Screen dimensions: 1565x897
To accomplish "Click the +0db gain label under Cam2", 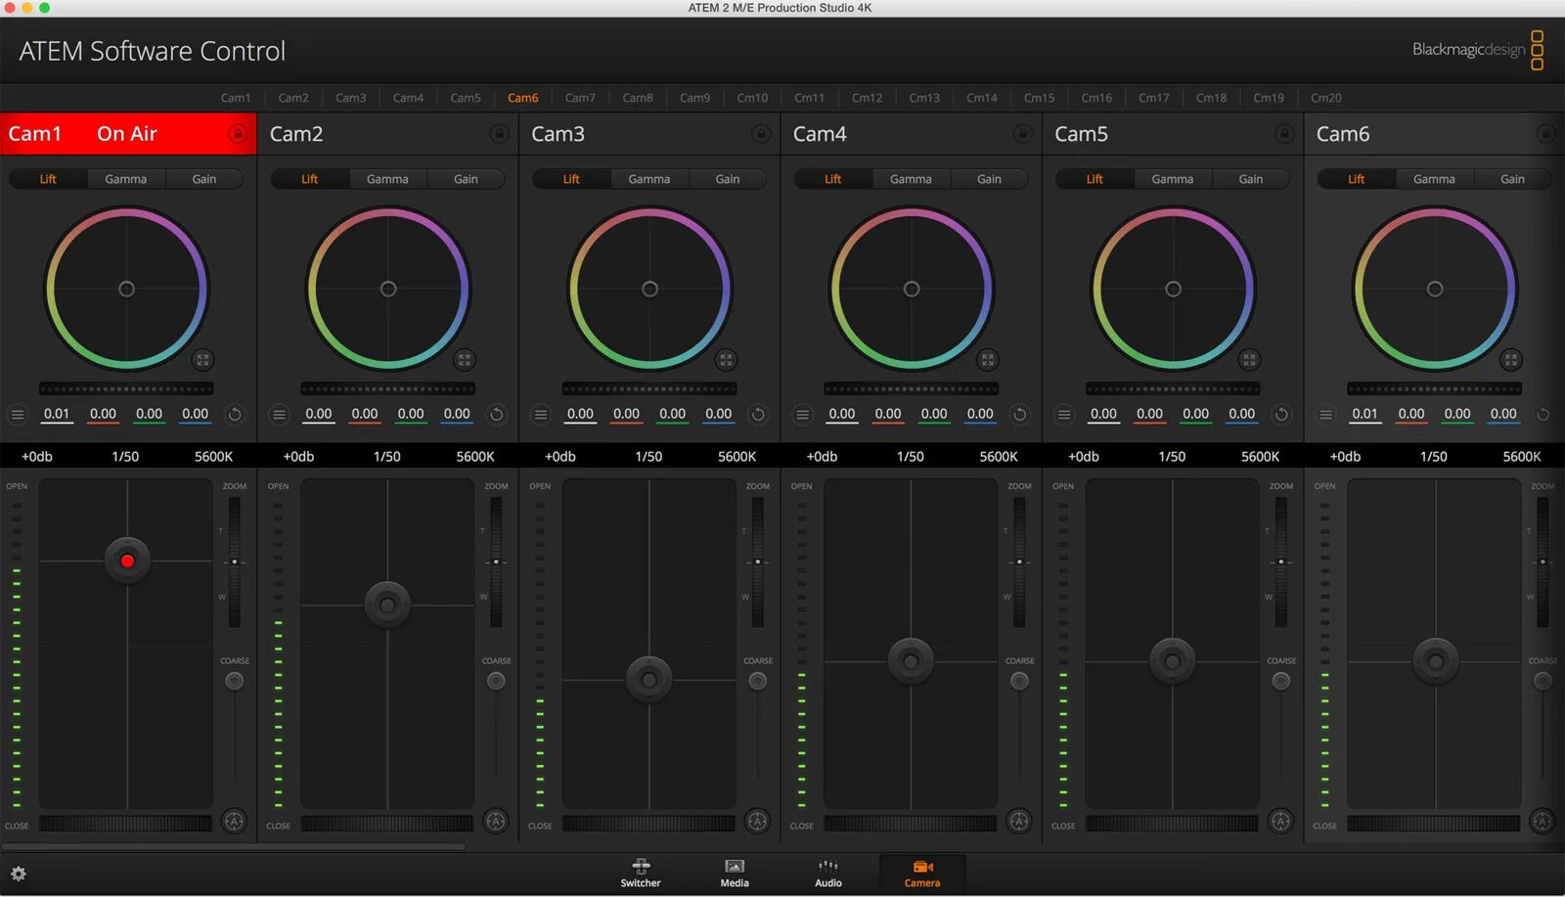I will coord(297,456).
